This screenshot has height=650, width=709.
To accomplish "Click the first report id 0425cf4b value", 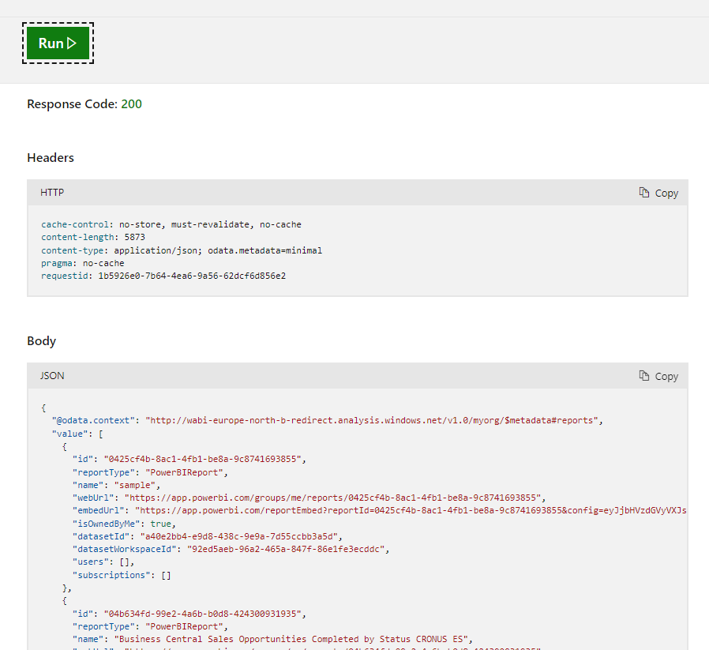I will [x=204, y=459].
